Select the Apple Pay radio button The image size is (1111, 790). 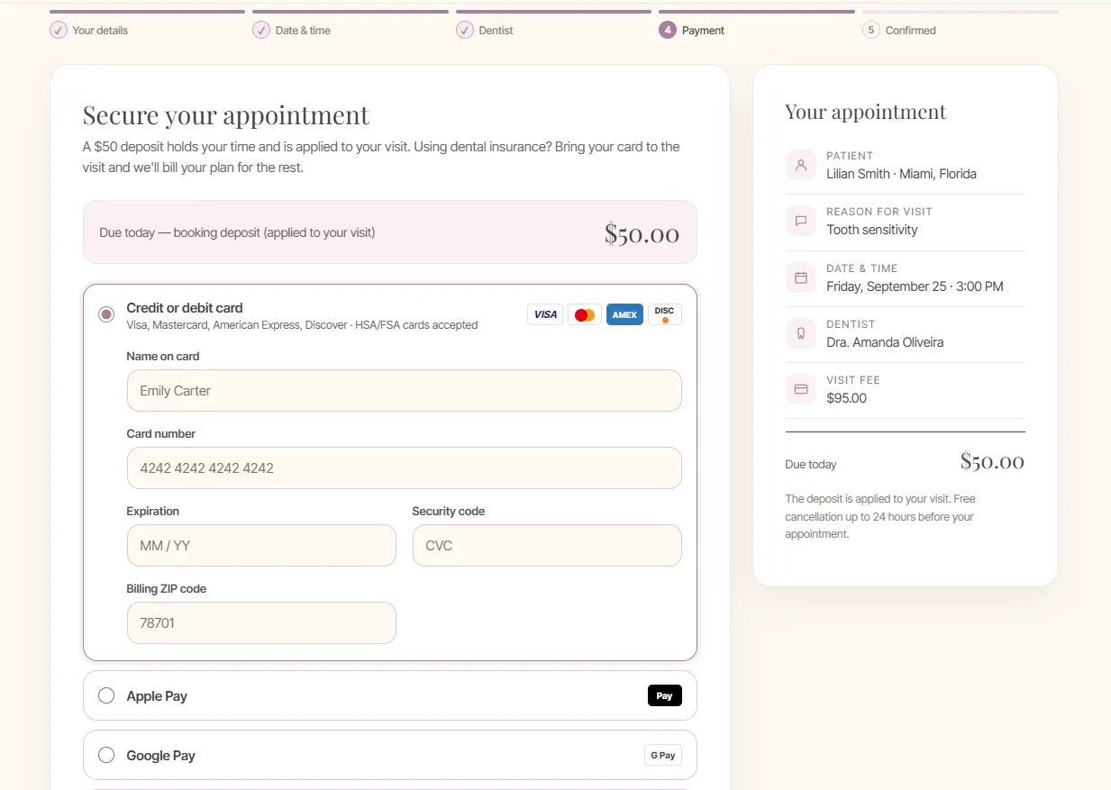point(106,695)
